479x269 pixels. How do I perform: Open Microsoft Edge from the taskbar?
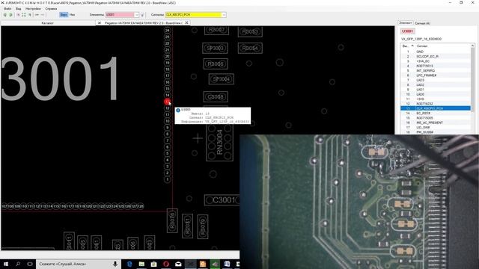pyautogui.click(x=129, y=264)
